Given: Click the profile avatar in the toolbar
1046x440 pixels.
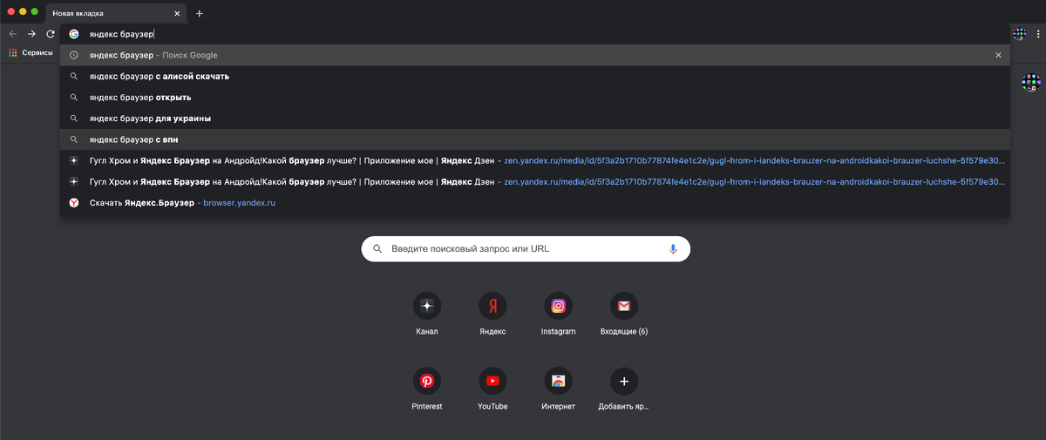Looking at the screenshot, I should point(1020,34).
